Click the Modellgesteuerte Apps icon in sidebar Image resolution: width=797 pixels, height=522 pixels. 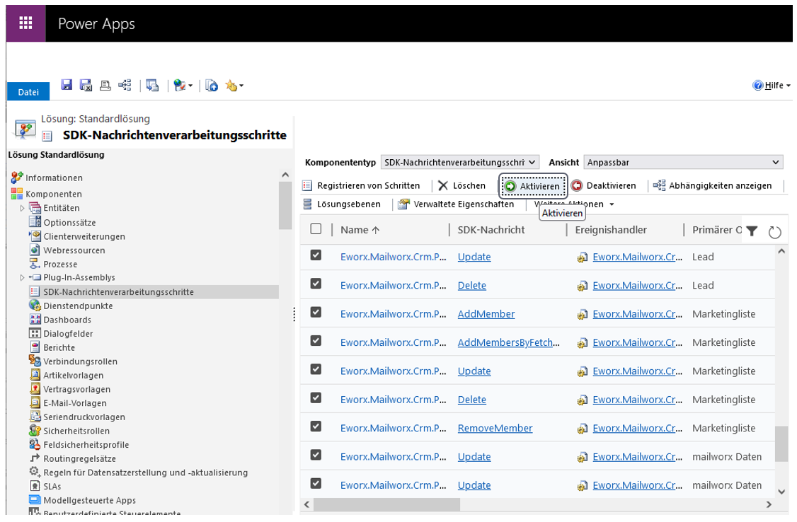coord(35,499)
